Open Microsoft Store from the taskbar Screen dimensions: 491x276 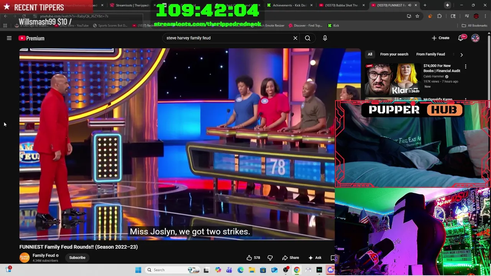[263, 270]
